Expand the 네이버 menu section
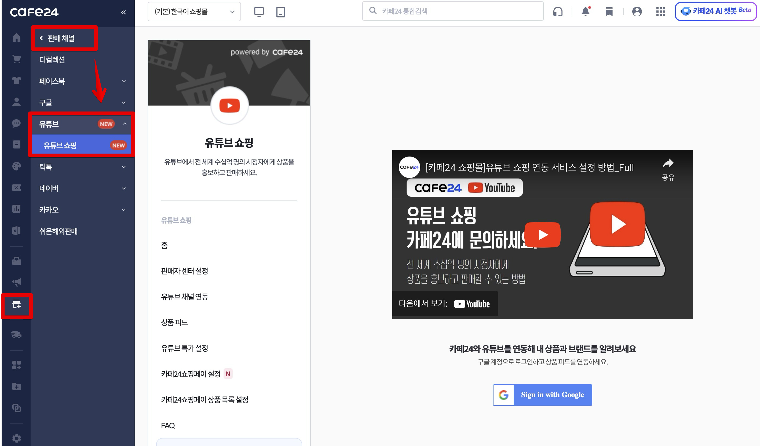 tap(82, 188)
